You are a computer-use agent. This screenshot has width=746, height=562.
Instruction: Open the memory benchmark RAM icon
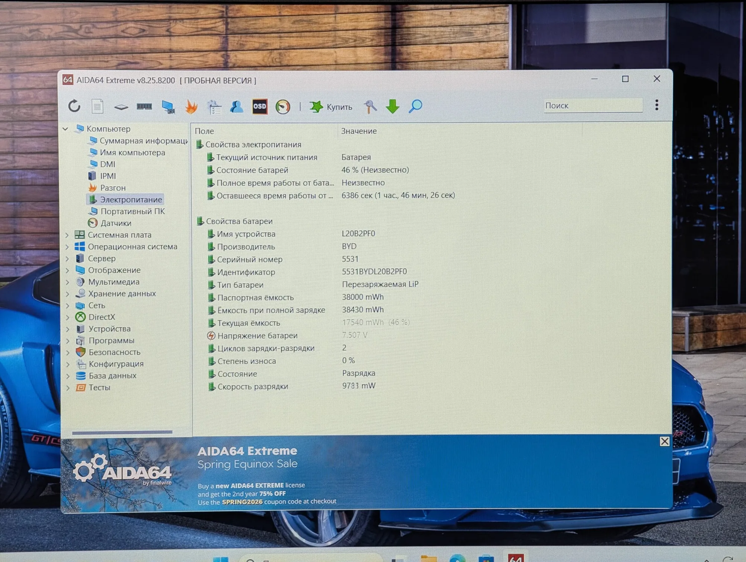coord(144,107)
